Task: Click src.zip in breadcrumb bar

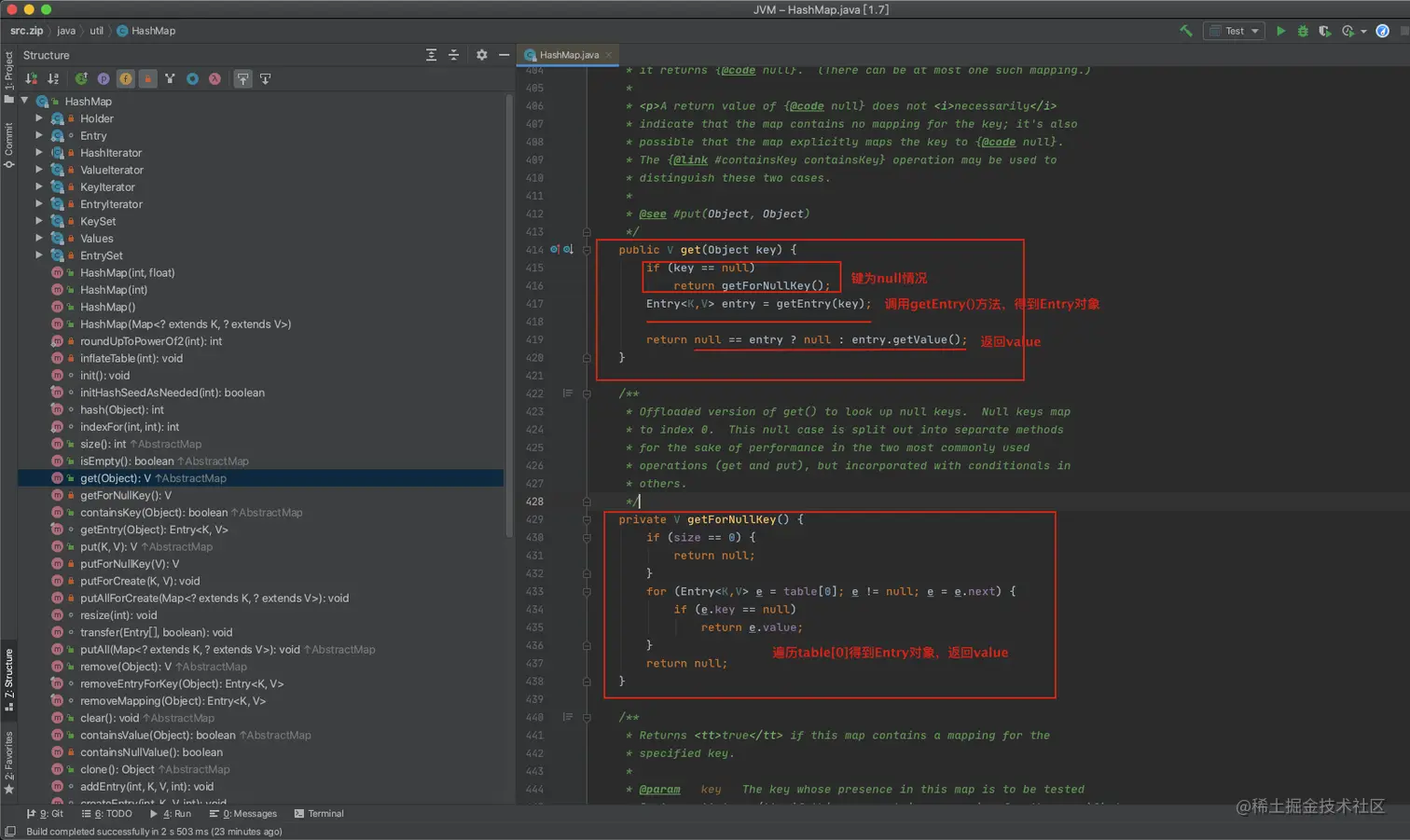Action: [x=26, y=31]
